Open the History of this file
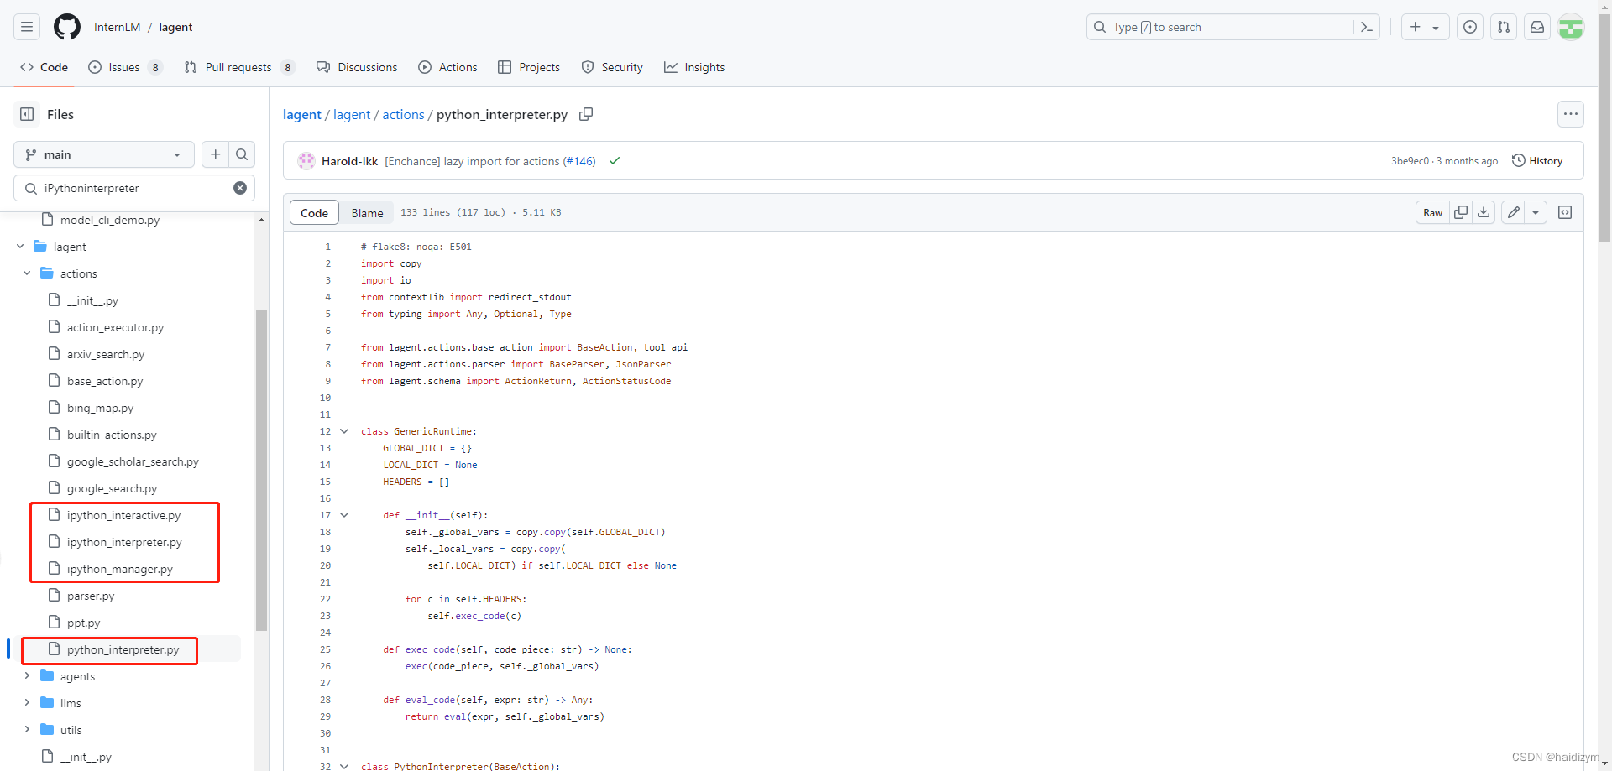The height and width of the screenshot is (771, 1612). [1537, 161]
